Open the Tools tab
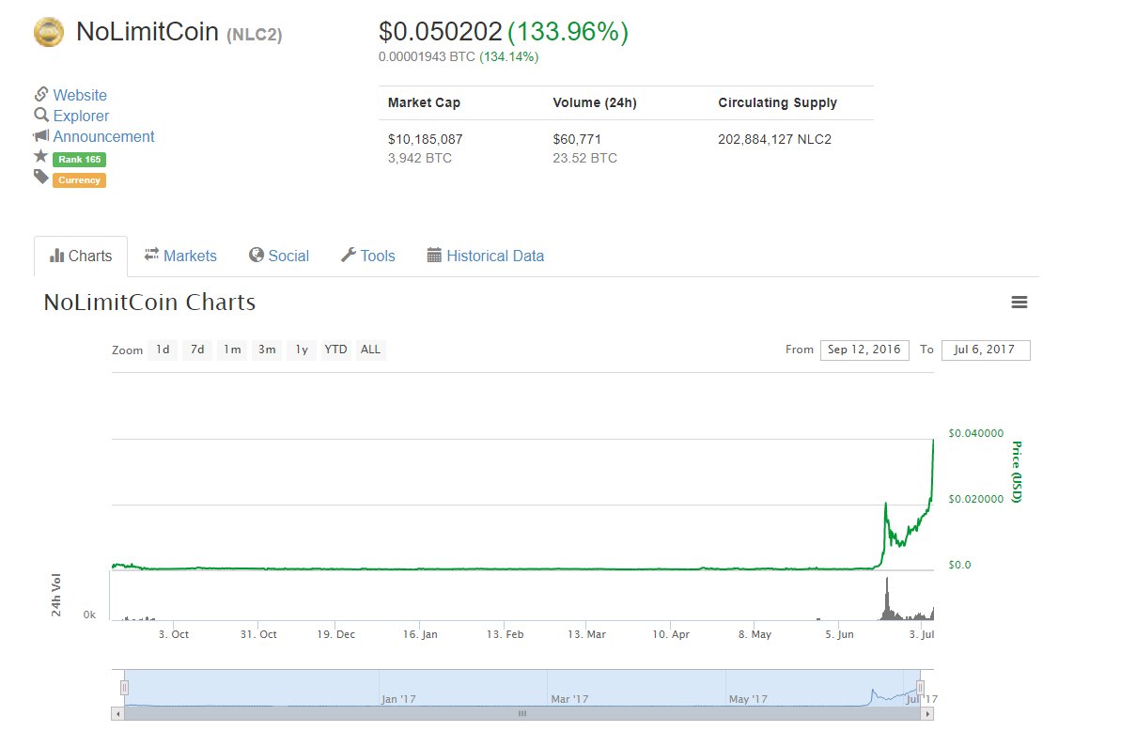 [x=367, y=256]
